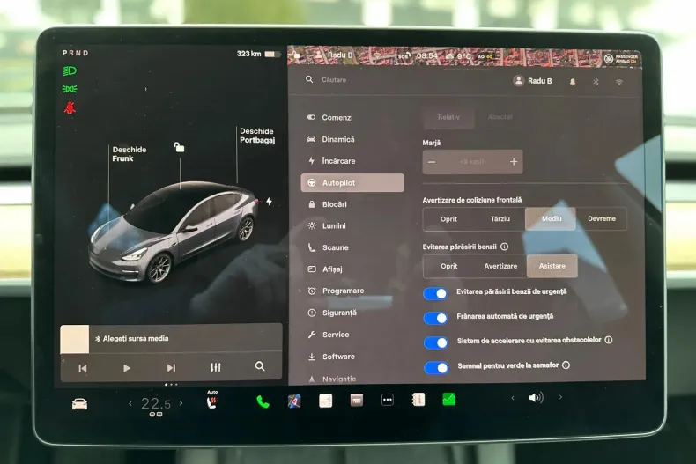The height and width of the screenshot is (464, 696).
Task: Play media
Action: 127,368
